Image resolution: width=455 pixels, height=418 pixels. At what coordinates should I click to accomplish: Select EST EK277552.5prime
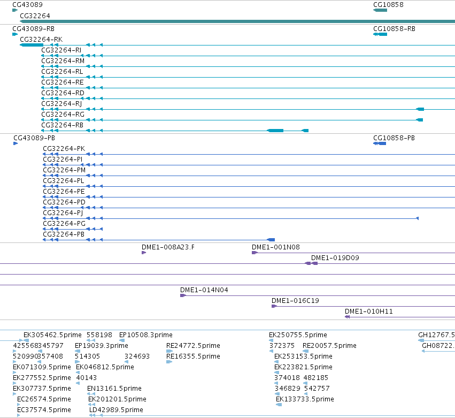coord(42,378)
